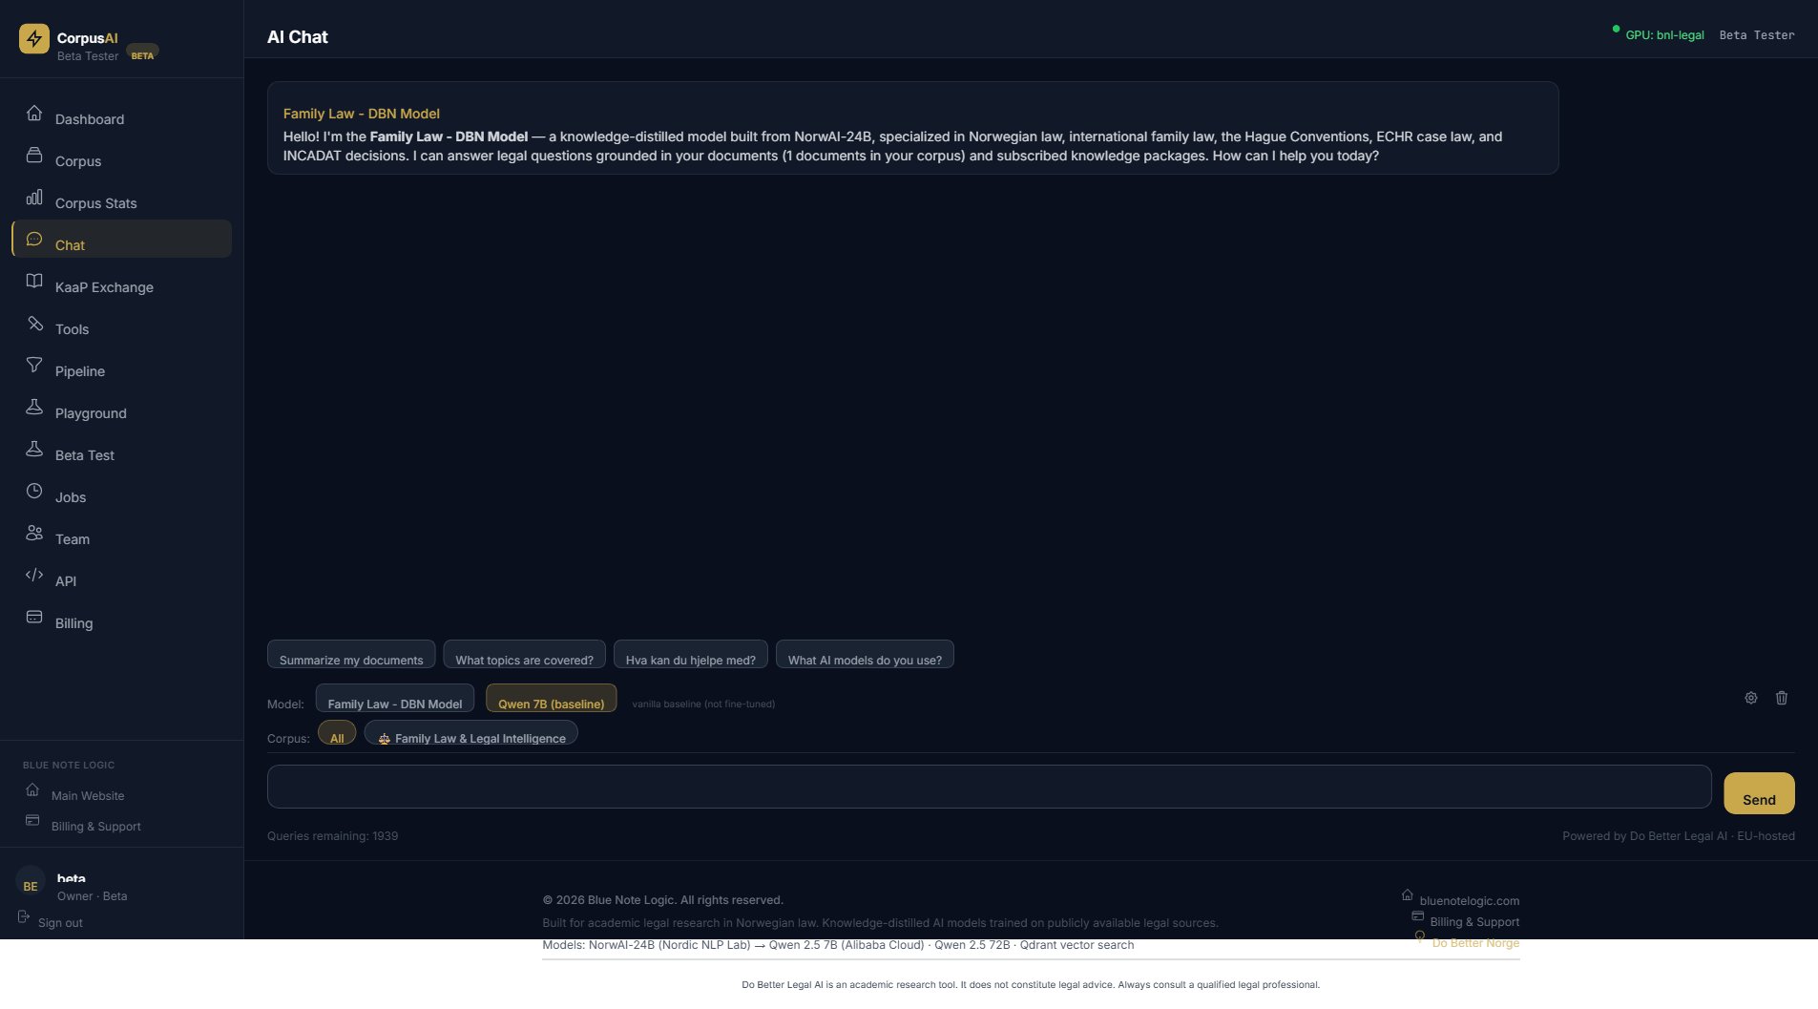Select the Qwen 7B baseline model
This screenshot has height=1009, width=1818.
tap(552, 703)
